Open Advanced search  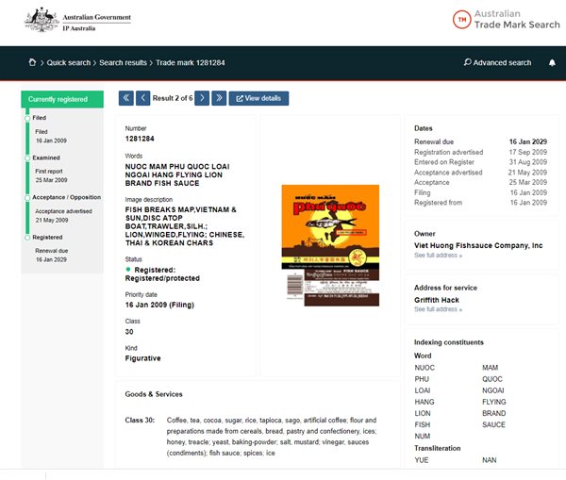tap(497, 63)
